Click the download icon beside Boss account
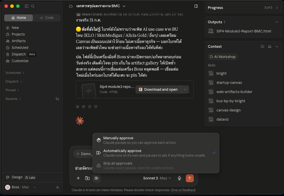Image resolution: width=284 pixels, height=196 pixels. tap(58, 187)
